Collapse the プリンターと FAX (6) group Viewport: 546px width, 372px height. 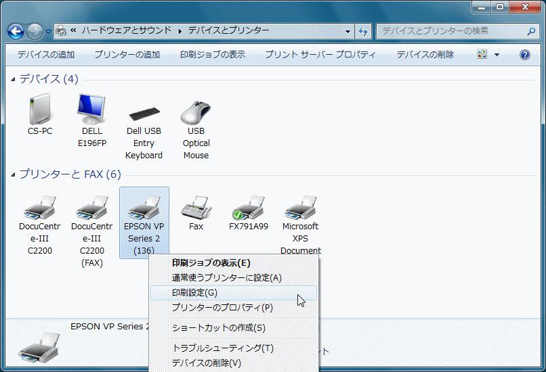click(14, 175)
